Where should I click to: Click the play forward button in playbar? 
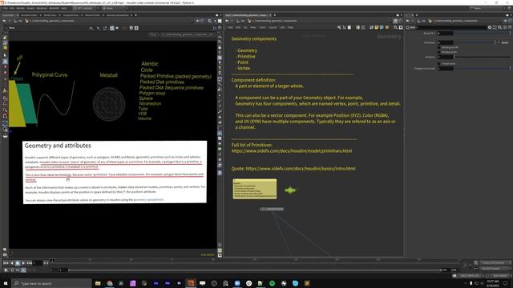[23, 263]
